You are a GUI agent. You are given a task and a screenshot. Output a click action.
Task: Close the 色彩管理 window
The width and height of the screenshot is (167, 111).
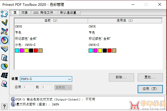[160, 4]
